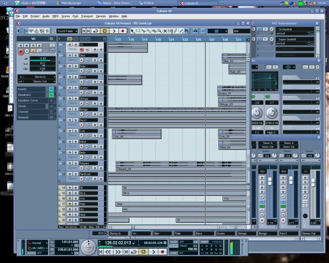Solo the Flute track
Screen dimensions: 329x263
click(x=76, y=66)
